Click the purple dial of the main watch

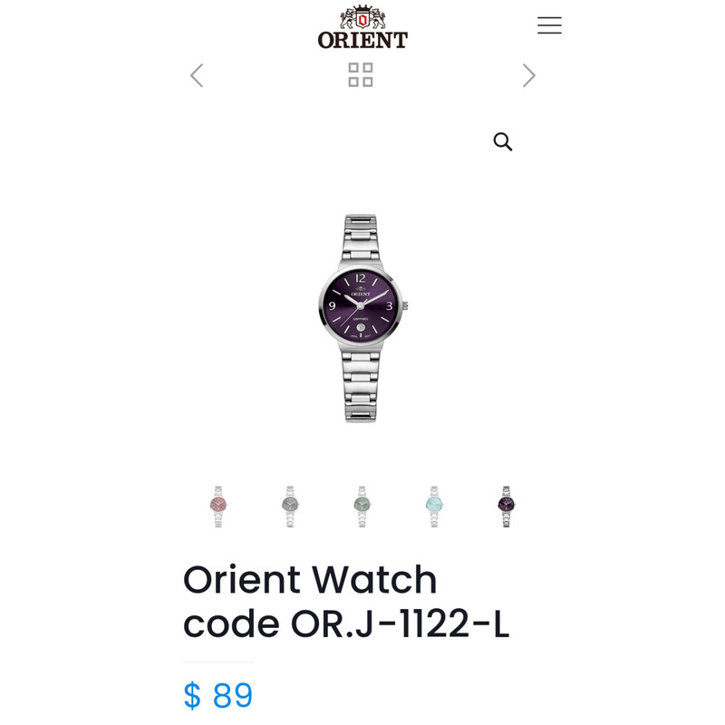(x=360, y=306)
